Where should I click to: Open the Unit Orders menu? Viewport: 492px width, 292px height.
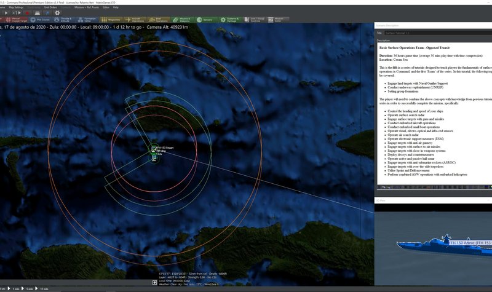50,7
